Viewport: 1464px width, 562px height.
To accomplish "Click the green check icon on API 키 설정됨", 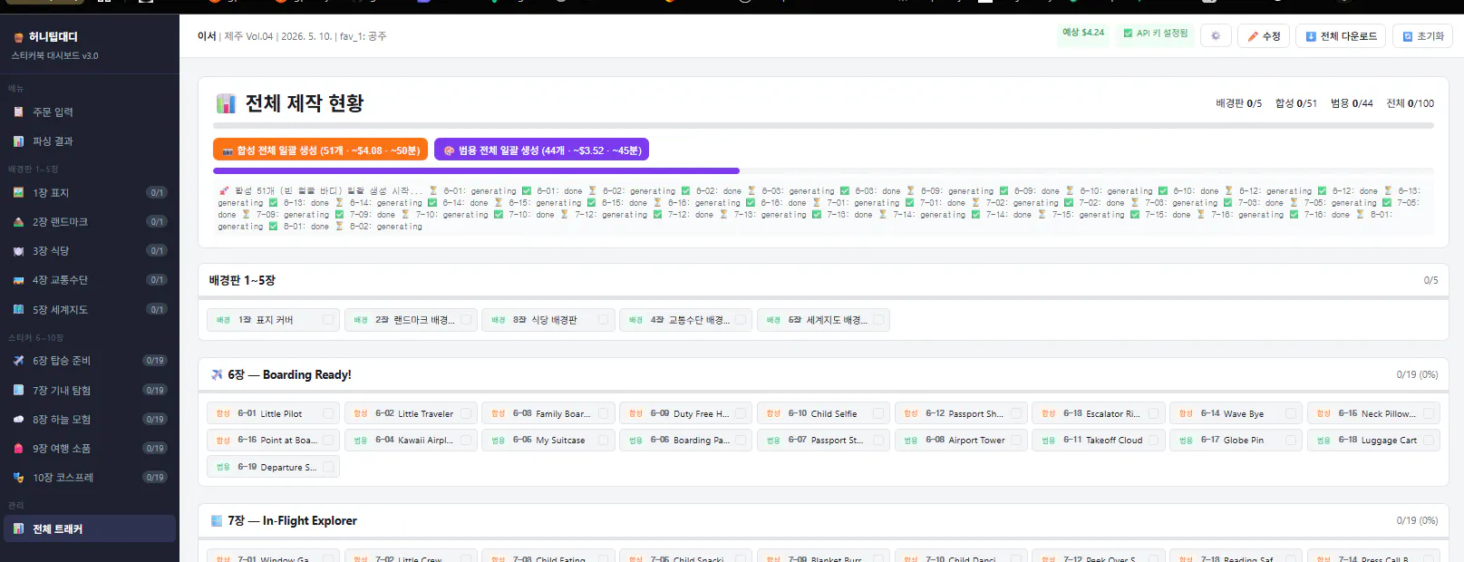I will pos(1128,33).
